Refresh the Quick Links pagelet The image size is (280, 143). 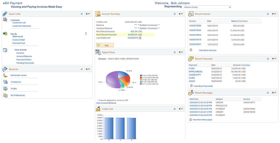82,14
